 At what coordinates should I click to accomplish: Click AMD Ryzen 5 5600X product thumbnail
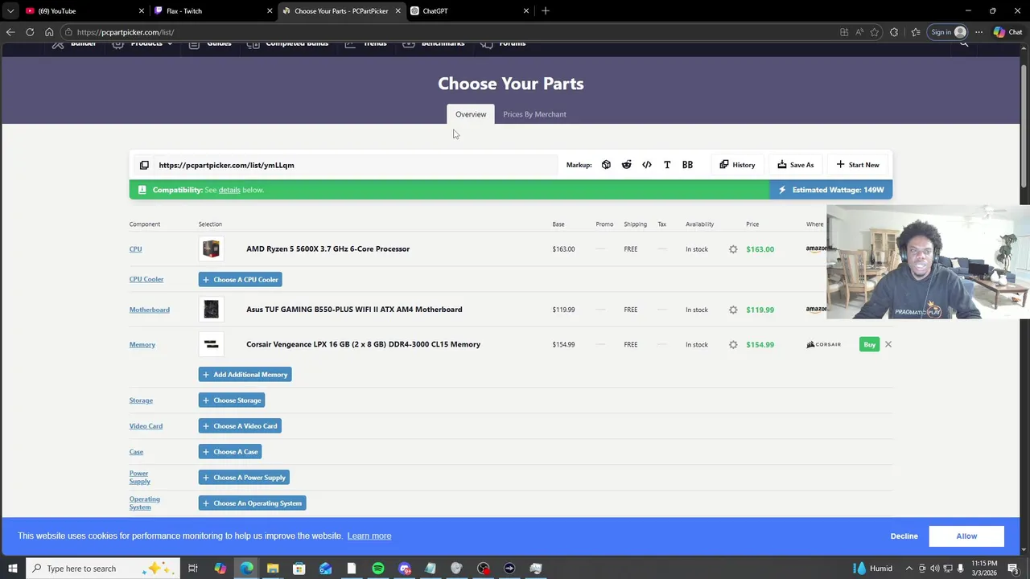(x=211, y=249)
